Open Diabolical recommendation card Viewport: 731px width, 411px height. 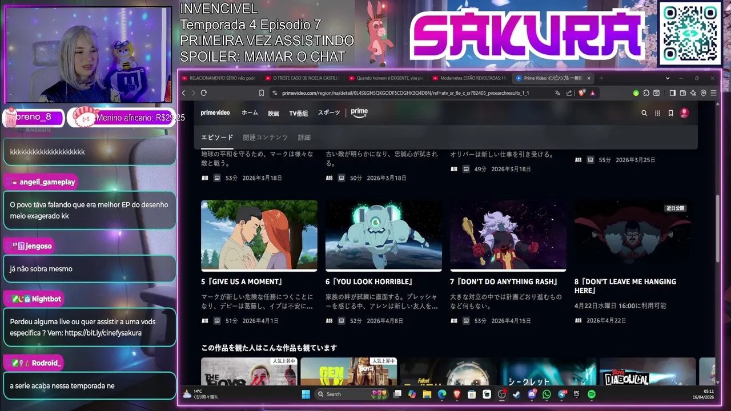[648, 372]
